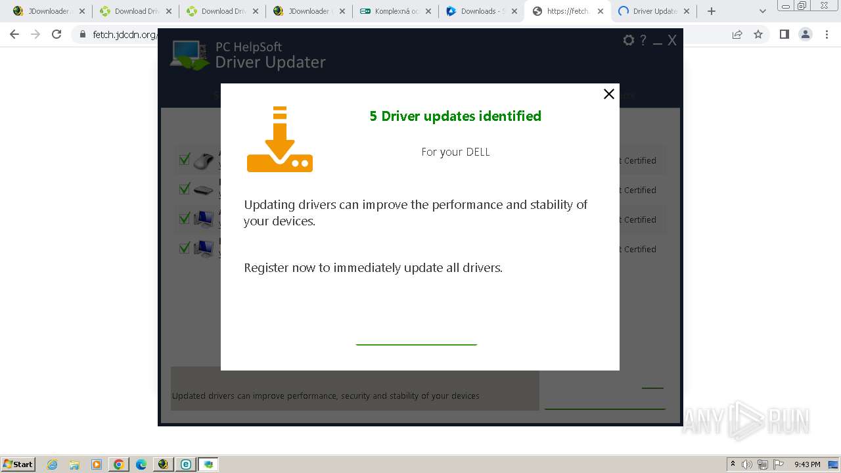Bookmark this page with star
The image size is (841, 473).
[758, 34]
